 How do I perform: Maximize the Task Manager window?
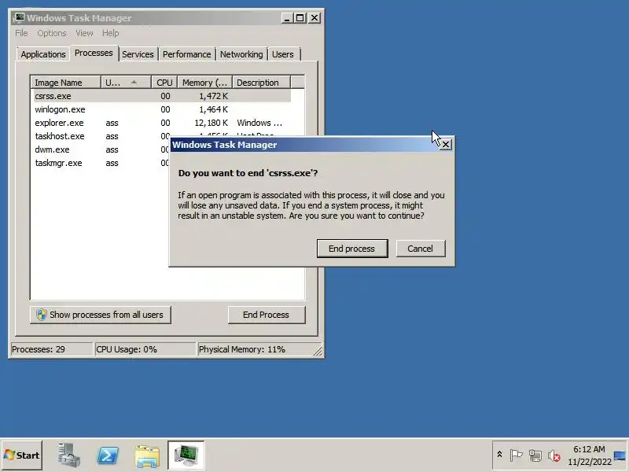300,18
